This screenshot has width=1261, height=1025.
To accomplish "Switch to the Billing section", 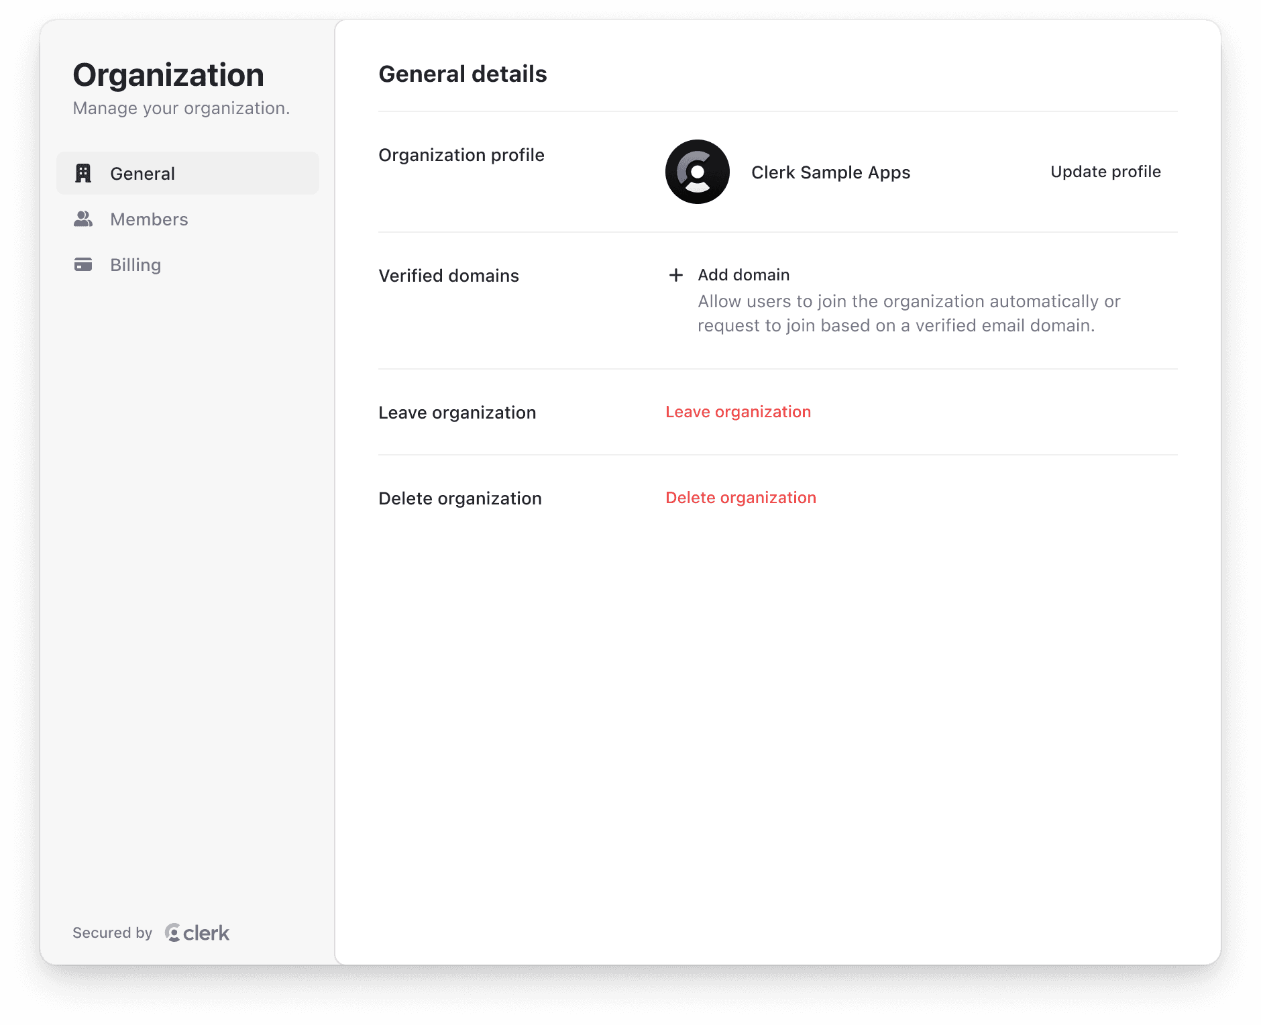I will pyautogui.click(x=135, y=264).
